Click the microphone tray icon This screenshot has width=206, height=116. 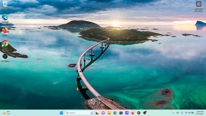pos(182,113)
